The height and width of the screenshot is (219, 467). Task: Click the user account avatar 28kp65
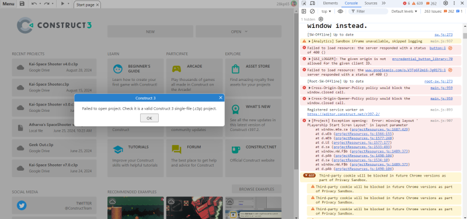point(294,3)
